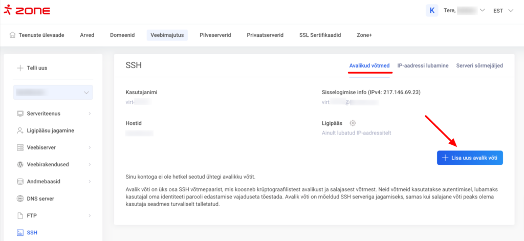Click the Ligipääsu jagamine person icon
Image resolution: width=524 pixels, height=241 pixels.
point(20,130)
